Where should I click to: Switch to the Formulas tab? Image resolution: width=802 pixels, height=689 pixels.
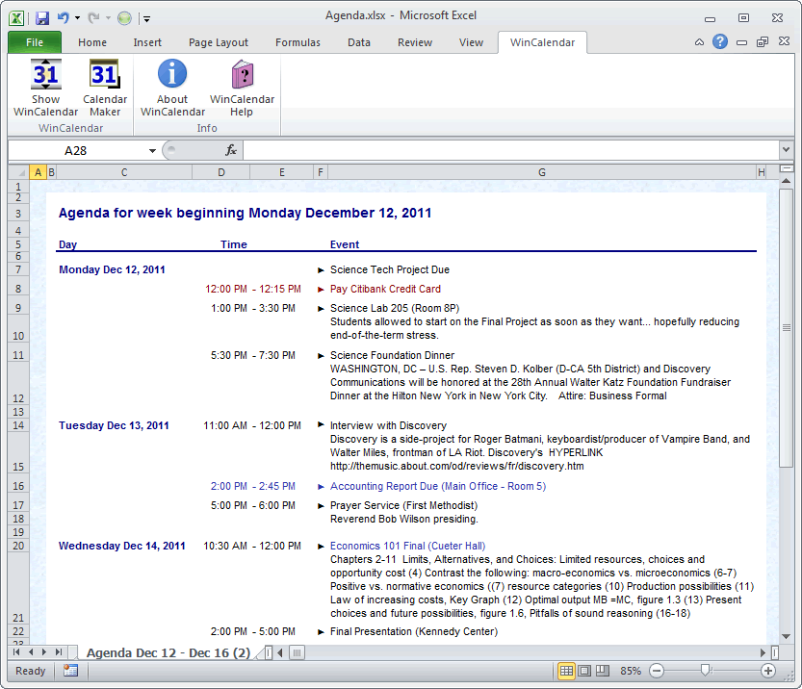pyautogui.click(x=298, y=42)
